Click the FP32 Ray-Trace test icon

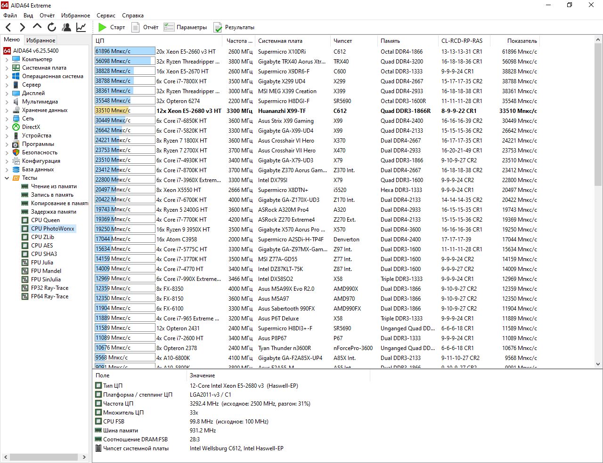click(x=25, y=288)
